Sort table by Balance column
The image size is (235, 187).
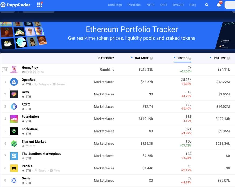pyautogui.click(x=142, y=58)
